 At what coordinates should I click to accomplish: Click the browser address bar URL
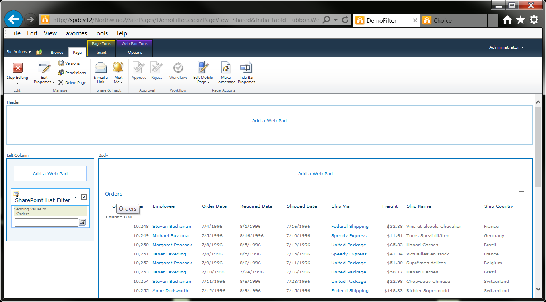pyautogui.click(x=186, y=20)
